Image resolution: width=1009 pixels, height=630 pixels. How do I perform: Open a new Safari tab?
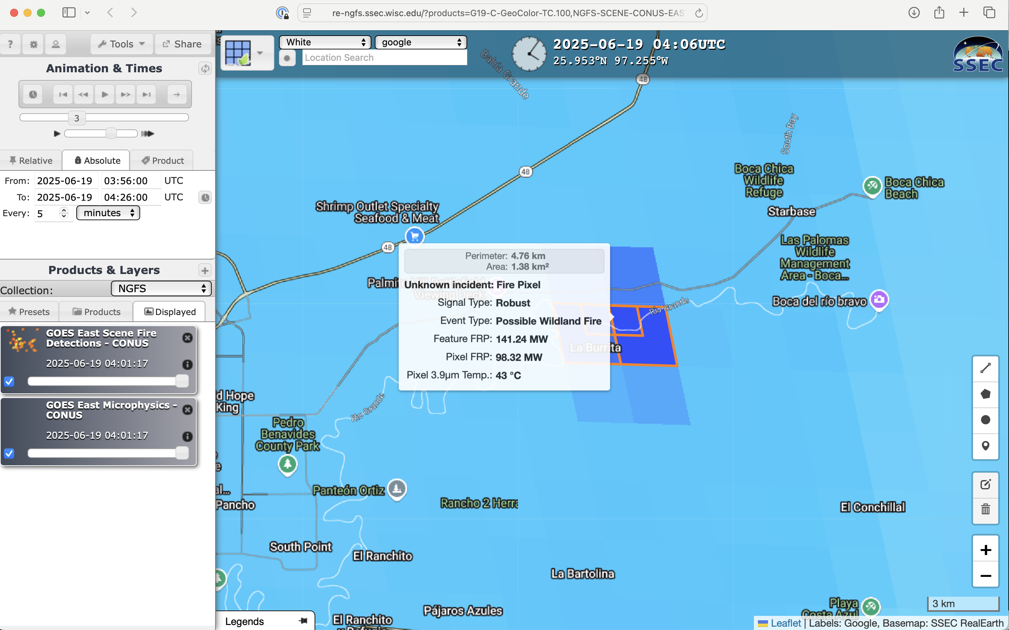tap(964, 12)
